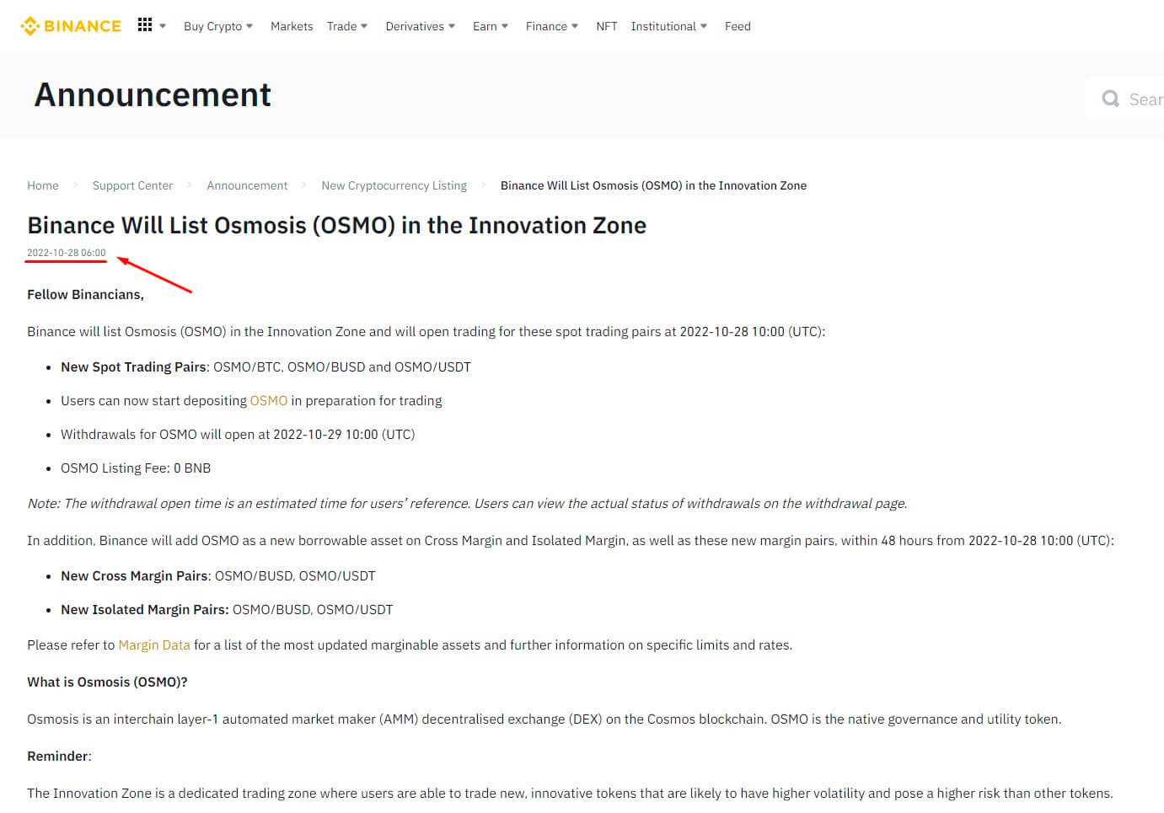Open the Derivatives dropdown menu
1164x813 pixels.
420,26
